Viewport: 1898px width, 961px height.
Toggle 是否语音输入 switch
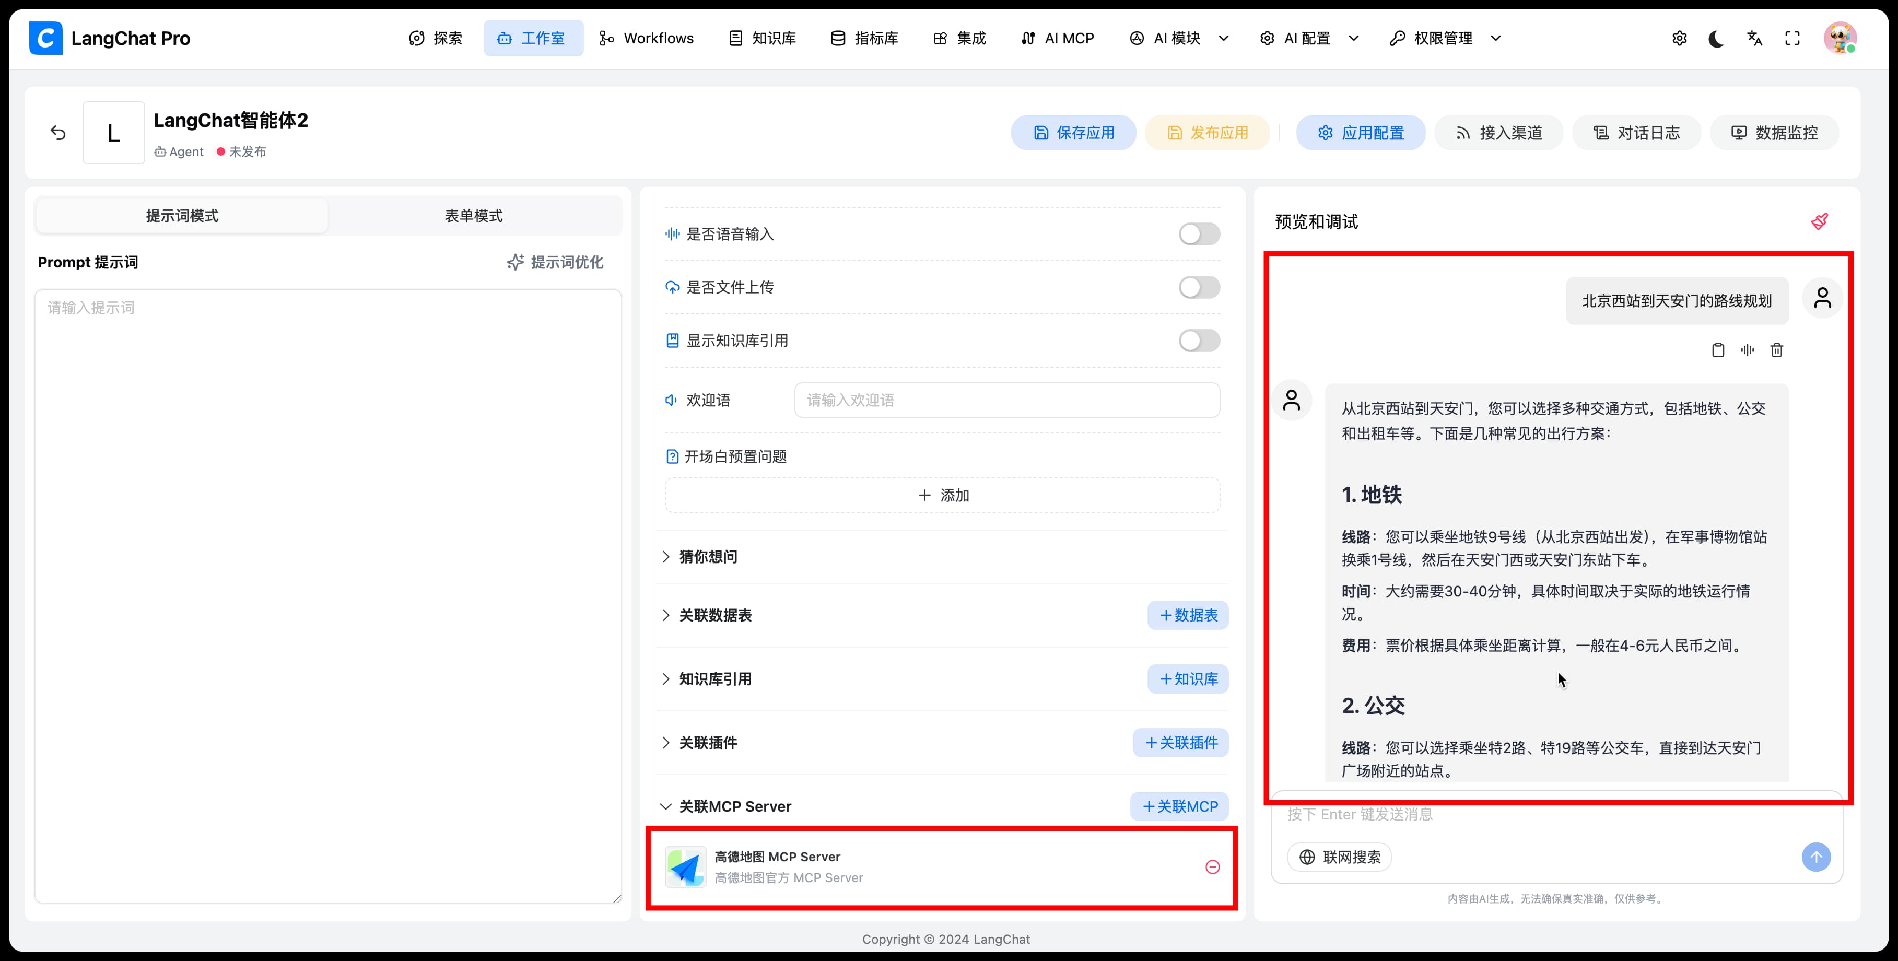[x=1199, y=233]
